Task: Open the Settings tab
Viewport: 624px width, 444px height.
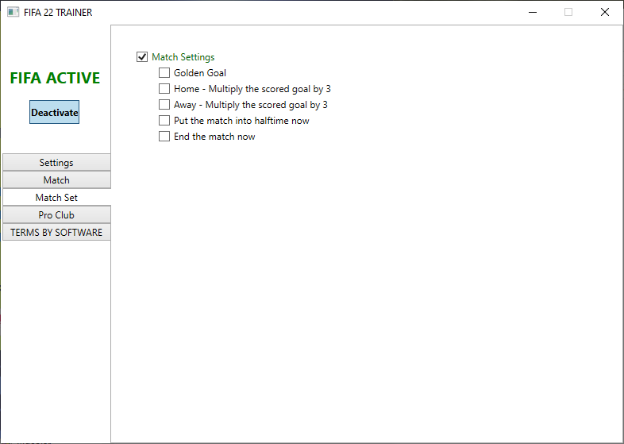Action: (56, 163)
